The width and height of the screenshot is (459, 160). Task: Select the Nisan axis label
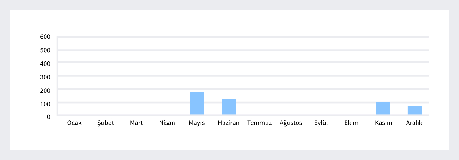pyautogui.click(x=167, y=123)
